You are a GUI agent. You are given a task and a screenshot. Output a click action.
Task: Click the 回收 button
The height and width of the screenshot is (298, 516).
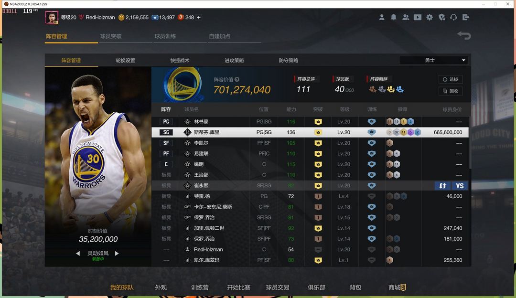coord(451,91)
